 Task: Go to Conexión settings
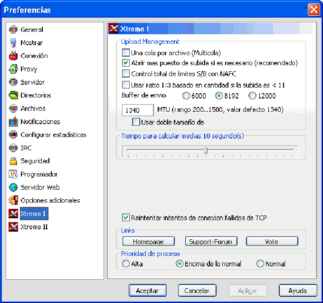pyautogui.click(x=34, y=56)
